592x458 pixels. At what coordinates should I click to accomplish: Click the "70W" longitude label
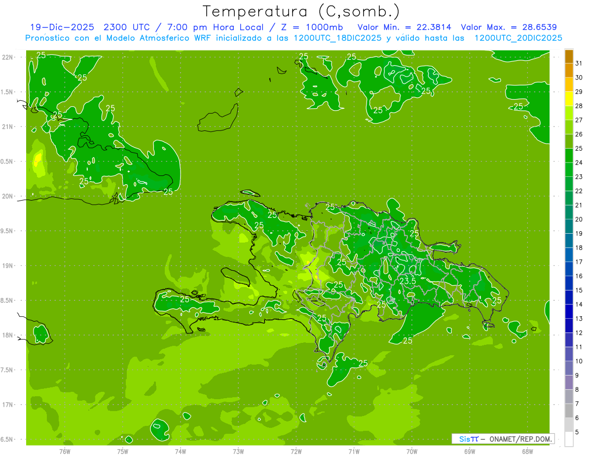(412, 451)
